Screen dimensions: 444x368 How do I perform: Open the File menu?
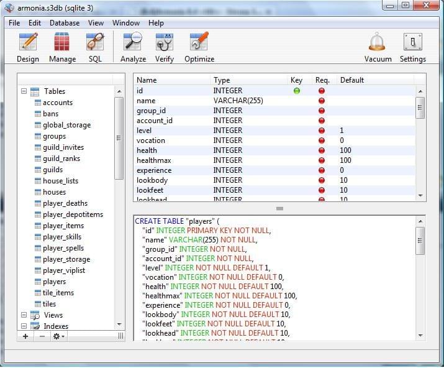[14, 23]
